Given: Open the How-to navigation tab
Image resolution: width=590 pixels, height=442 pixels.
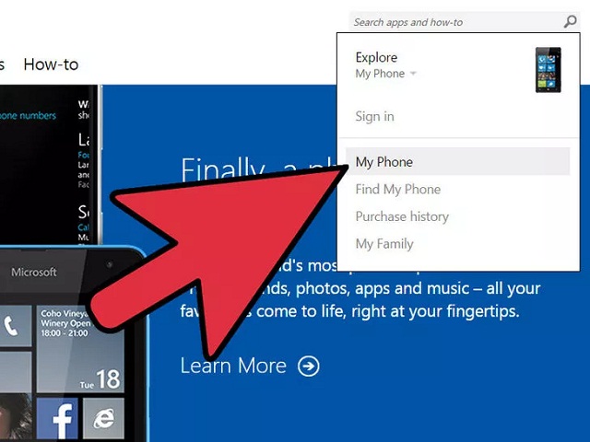Looking at the screenshot, I should click(51, 64).
